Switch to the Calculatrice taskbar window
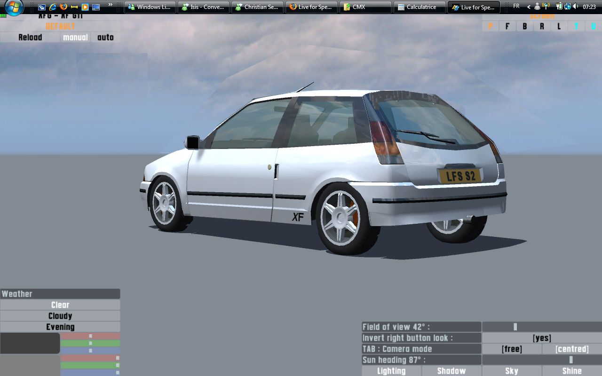Viewport: 602px width, 376px height. click(x=419, y=7)
